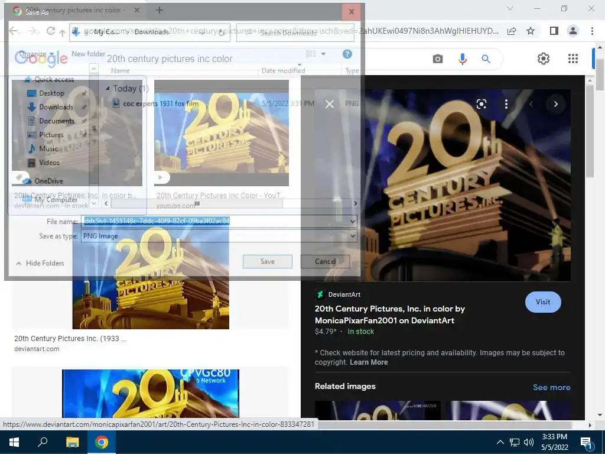Click the Help icon in Save As dialog
605x454 pixels.
347,54
